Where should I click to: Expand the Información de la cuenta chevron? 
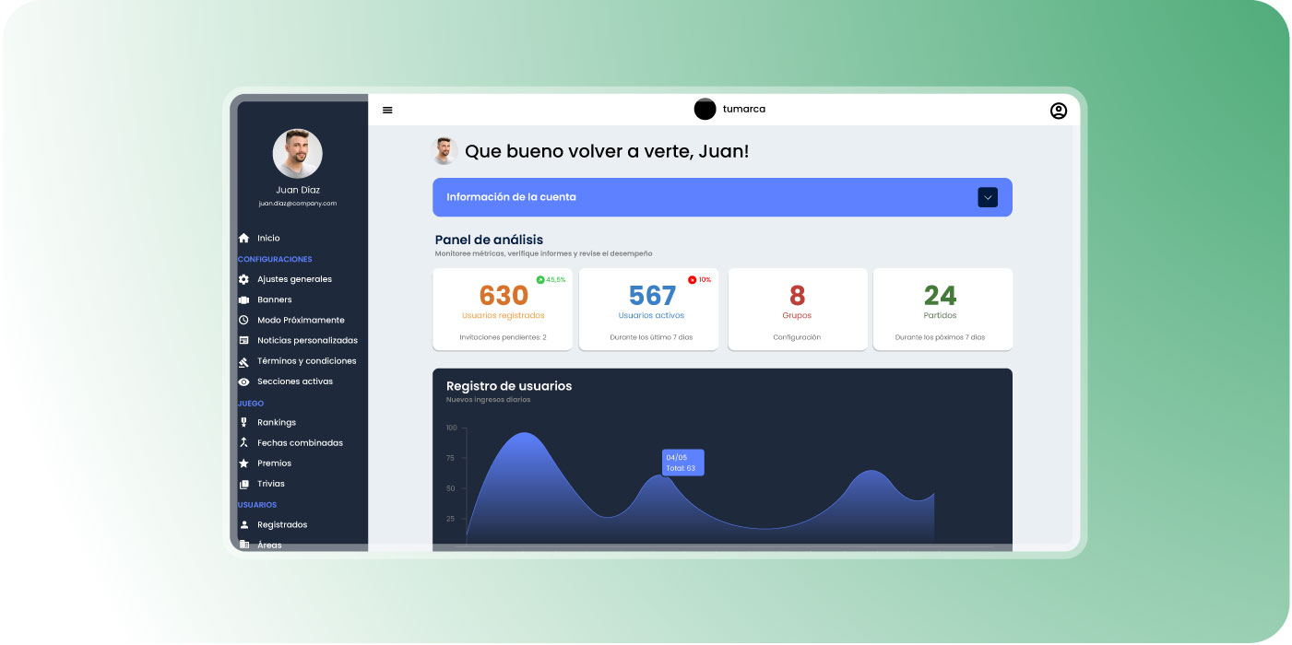987,197
